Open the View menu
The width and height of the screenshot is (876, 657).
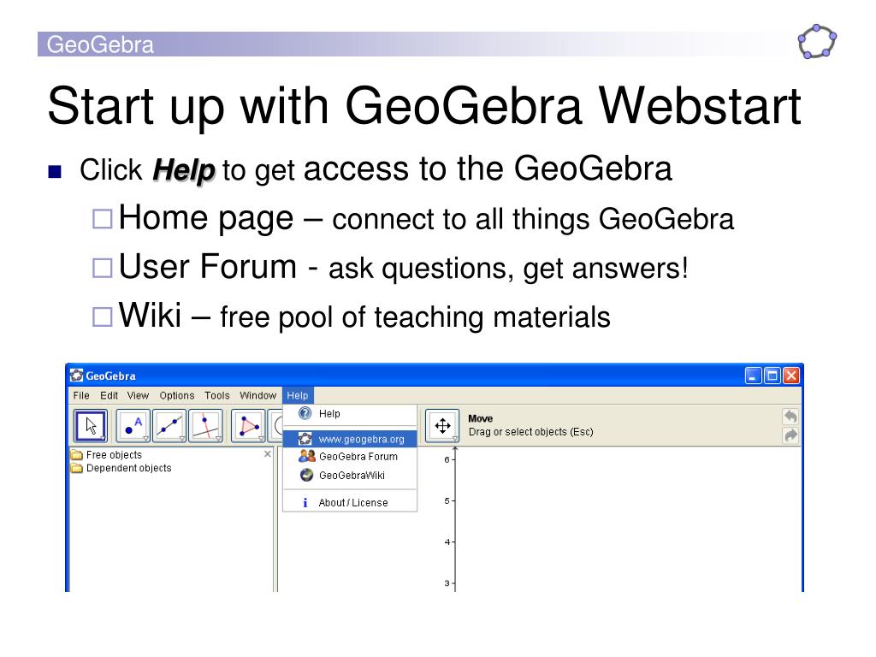(138, 395)
